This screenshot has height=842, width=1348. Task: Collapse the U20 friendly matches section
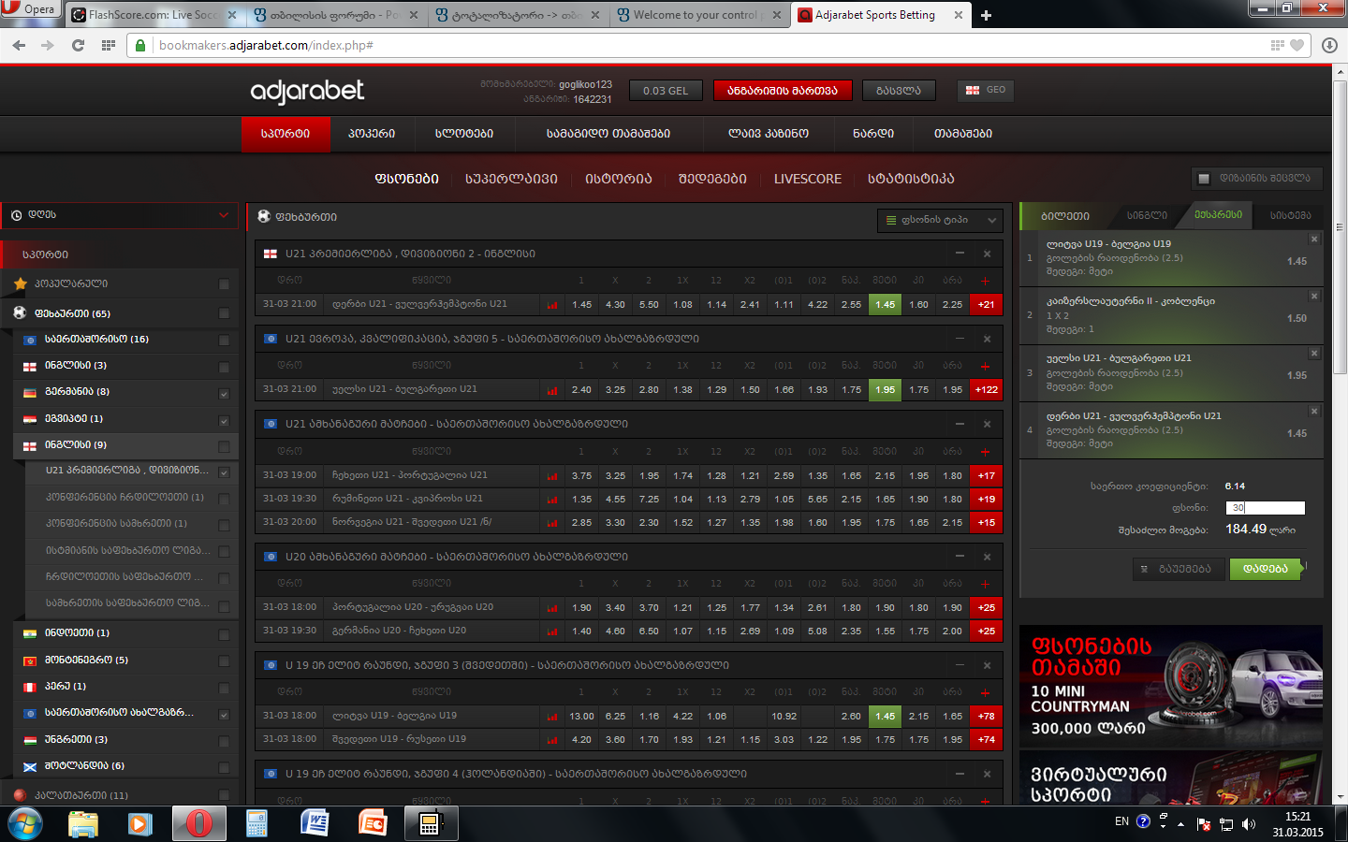[960, 557]
